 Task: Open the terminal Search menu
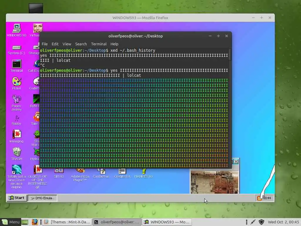click(81, 44)
